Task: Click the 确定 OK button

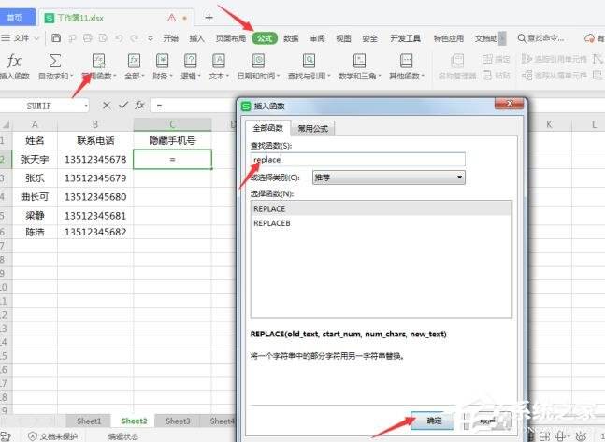Action: click(434, 421)
